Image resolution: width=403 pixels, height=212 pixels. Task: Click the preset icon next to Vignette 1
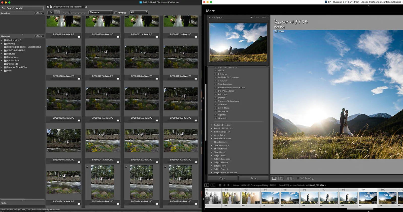pos(215,115)
